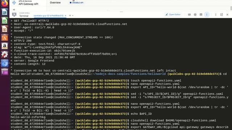Click the 'x-cloud-trace-context' header line
232x130 pixels.
tap(64, 54)
